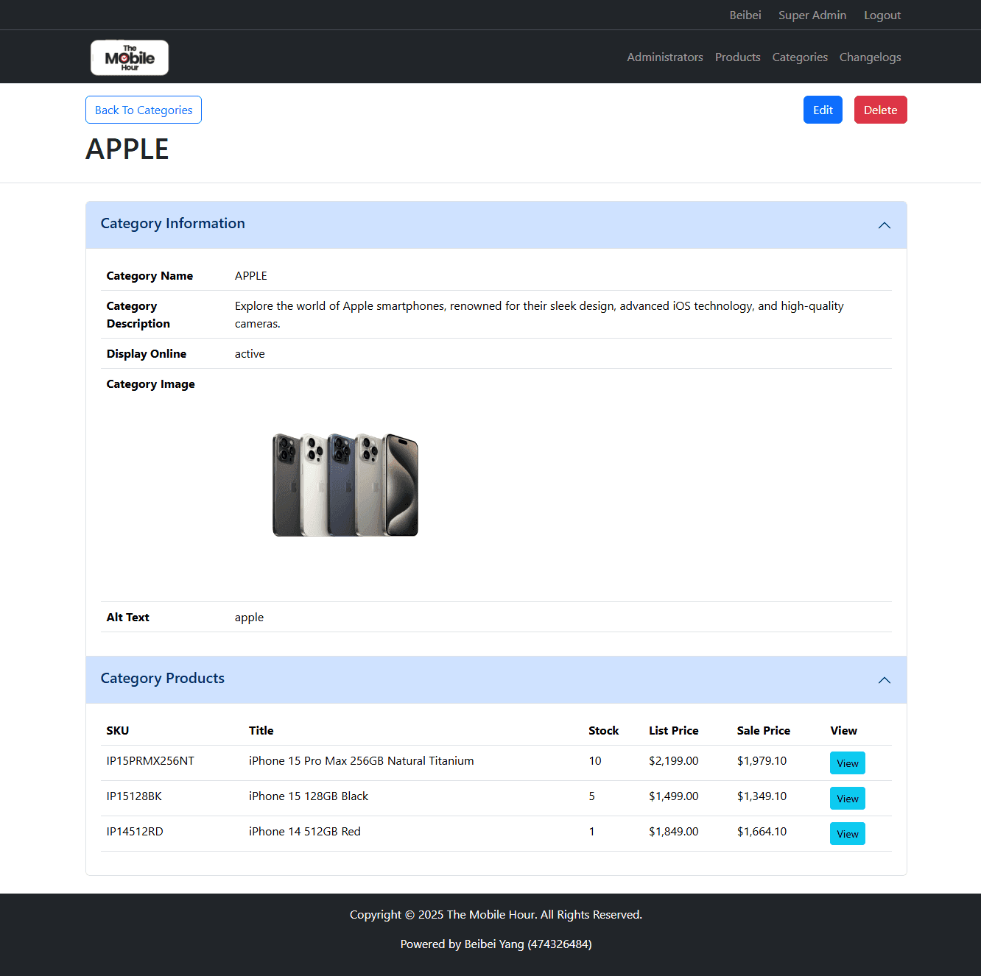View iPhone 15 Pro Max product
Screen dimensions: 981x976
point(847,763)
